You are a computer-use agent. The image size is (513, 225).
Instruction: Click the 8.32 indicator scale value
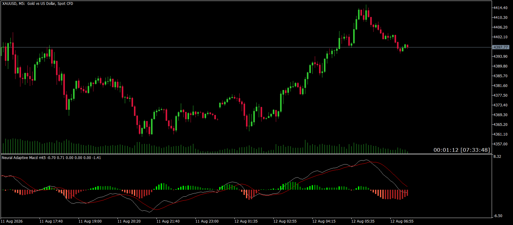pos(497,156)
